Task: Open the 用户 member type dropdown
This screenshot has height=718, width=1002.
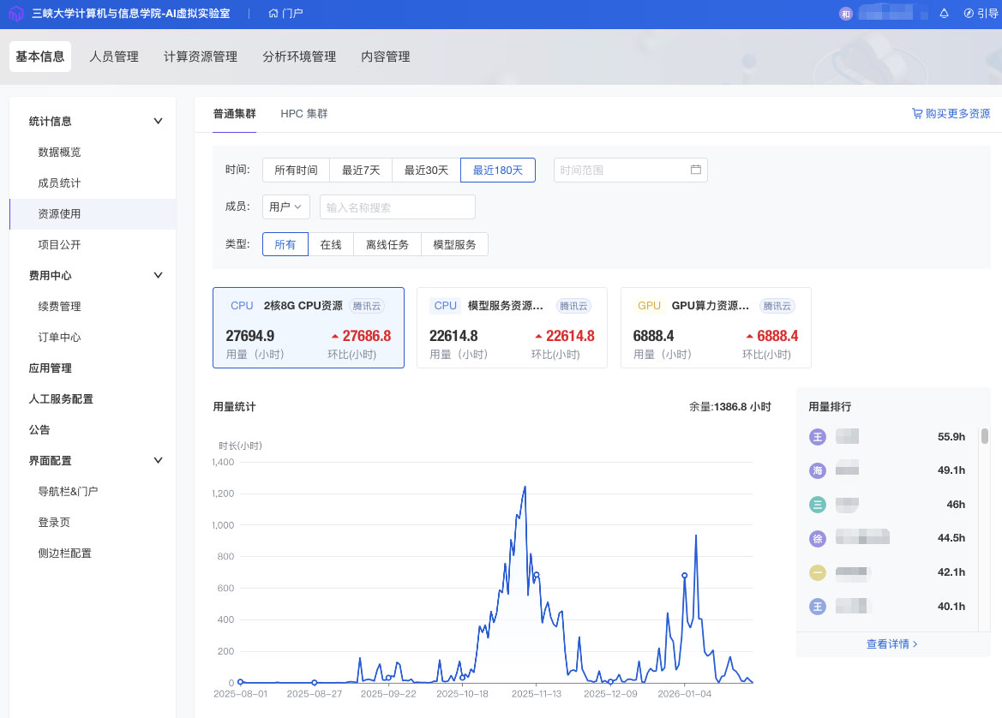Action: [286, 206]
